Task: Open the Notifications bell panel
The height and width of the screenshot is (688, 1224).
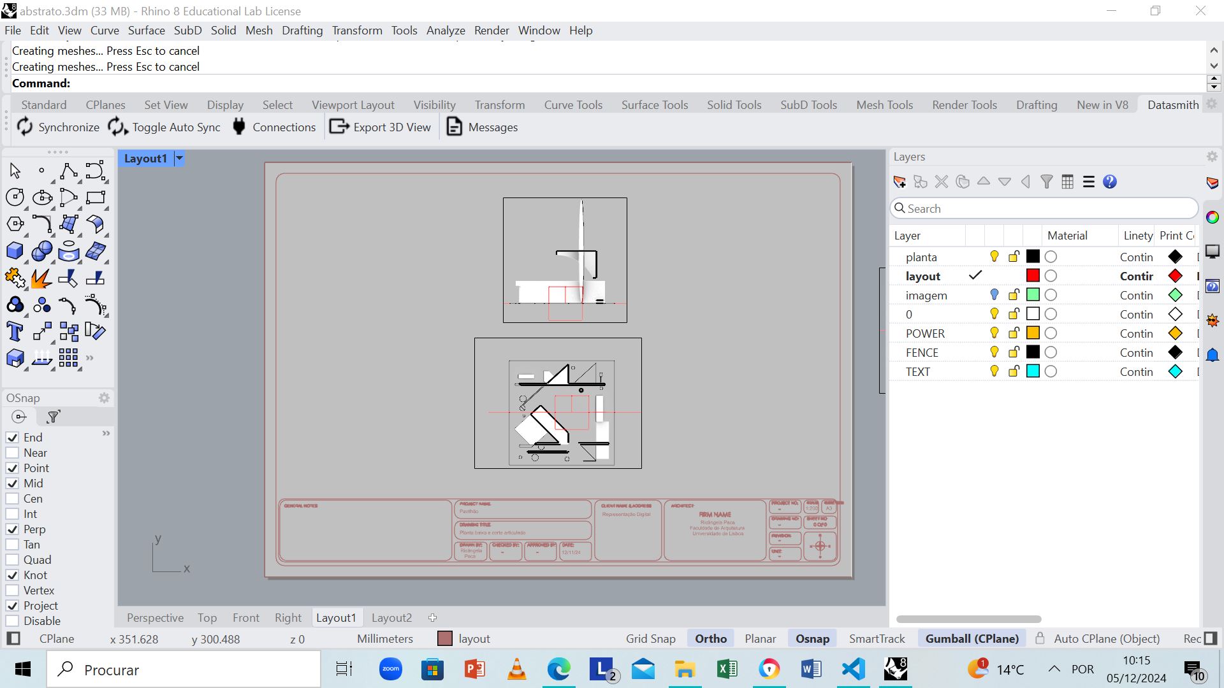Action: pyautogui.click(x=1213, y=355)
